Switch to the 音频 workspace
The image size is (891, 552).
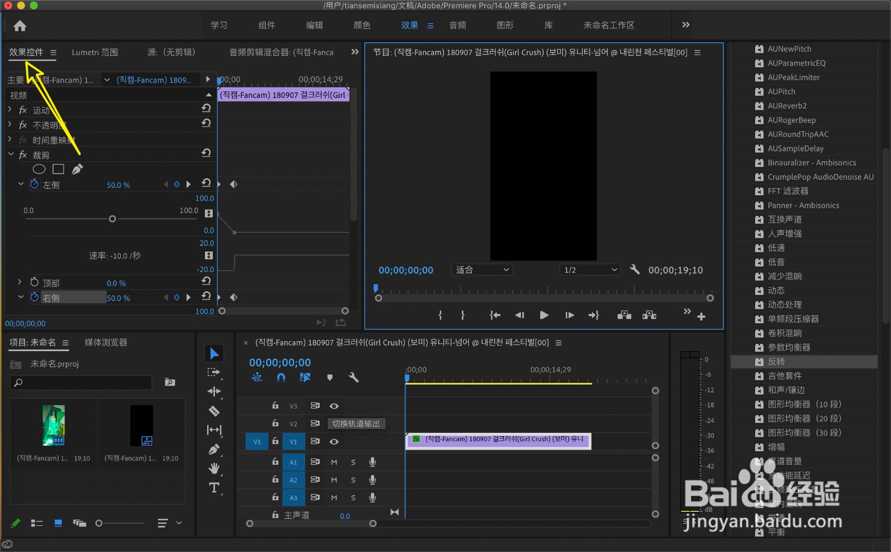point(458,25)
